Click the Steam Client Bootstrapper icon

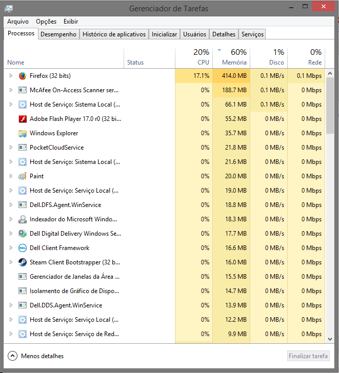23,262
